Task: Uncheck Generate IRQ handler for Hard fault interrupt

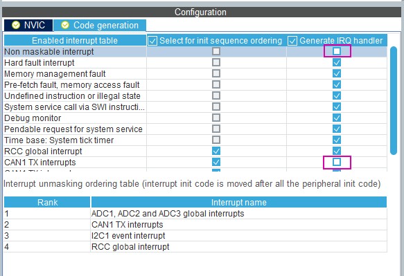Action: coord(337,62)
